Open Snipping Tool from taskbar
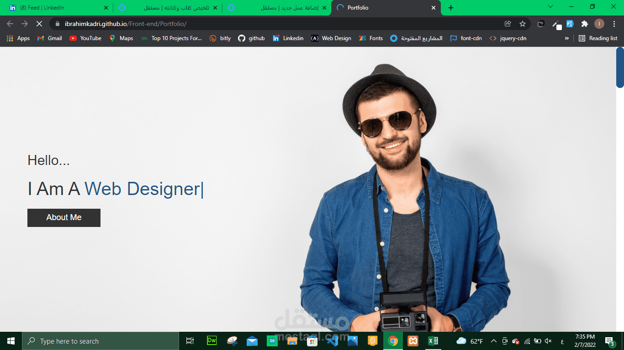Screen dimensions: 624x350 pos(232,341)
